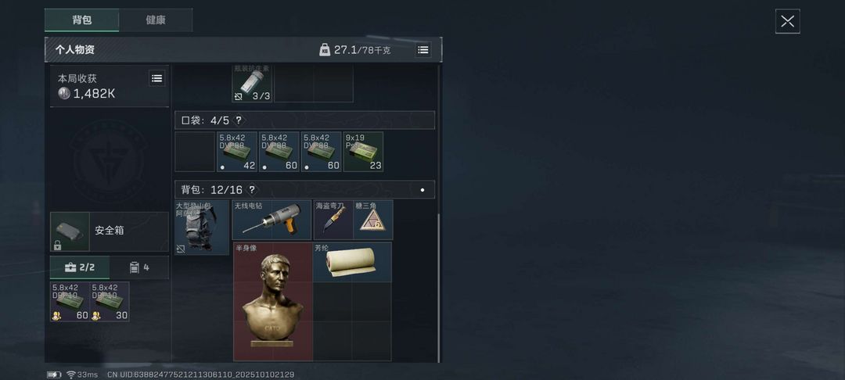This screenshot has width=845, height=380.
Task: Select the chest rig 4-slot toggle
Action: point(139,267)
